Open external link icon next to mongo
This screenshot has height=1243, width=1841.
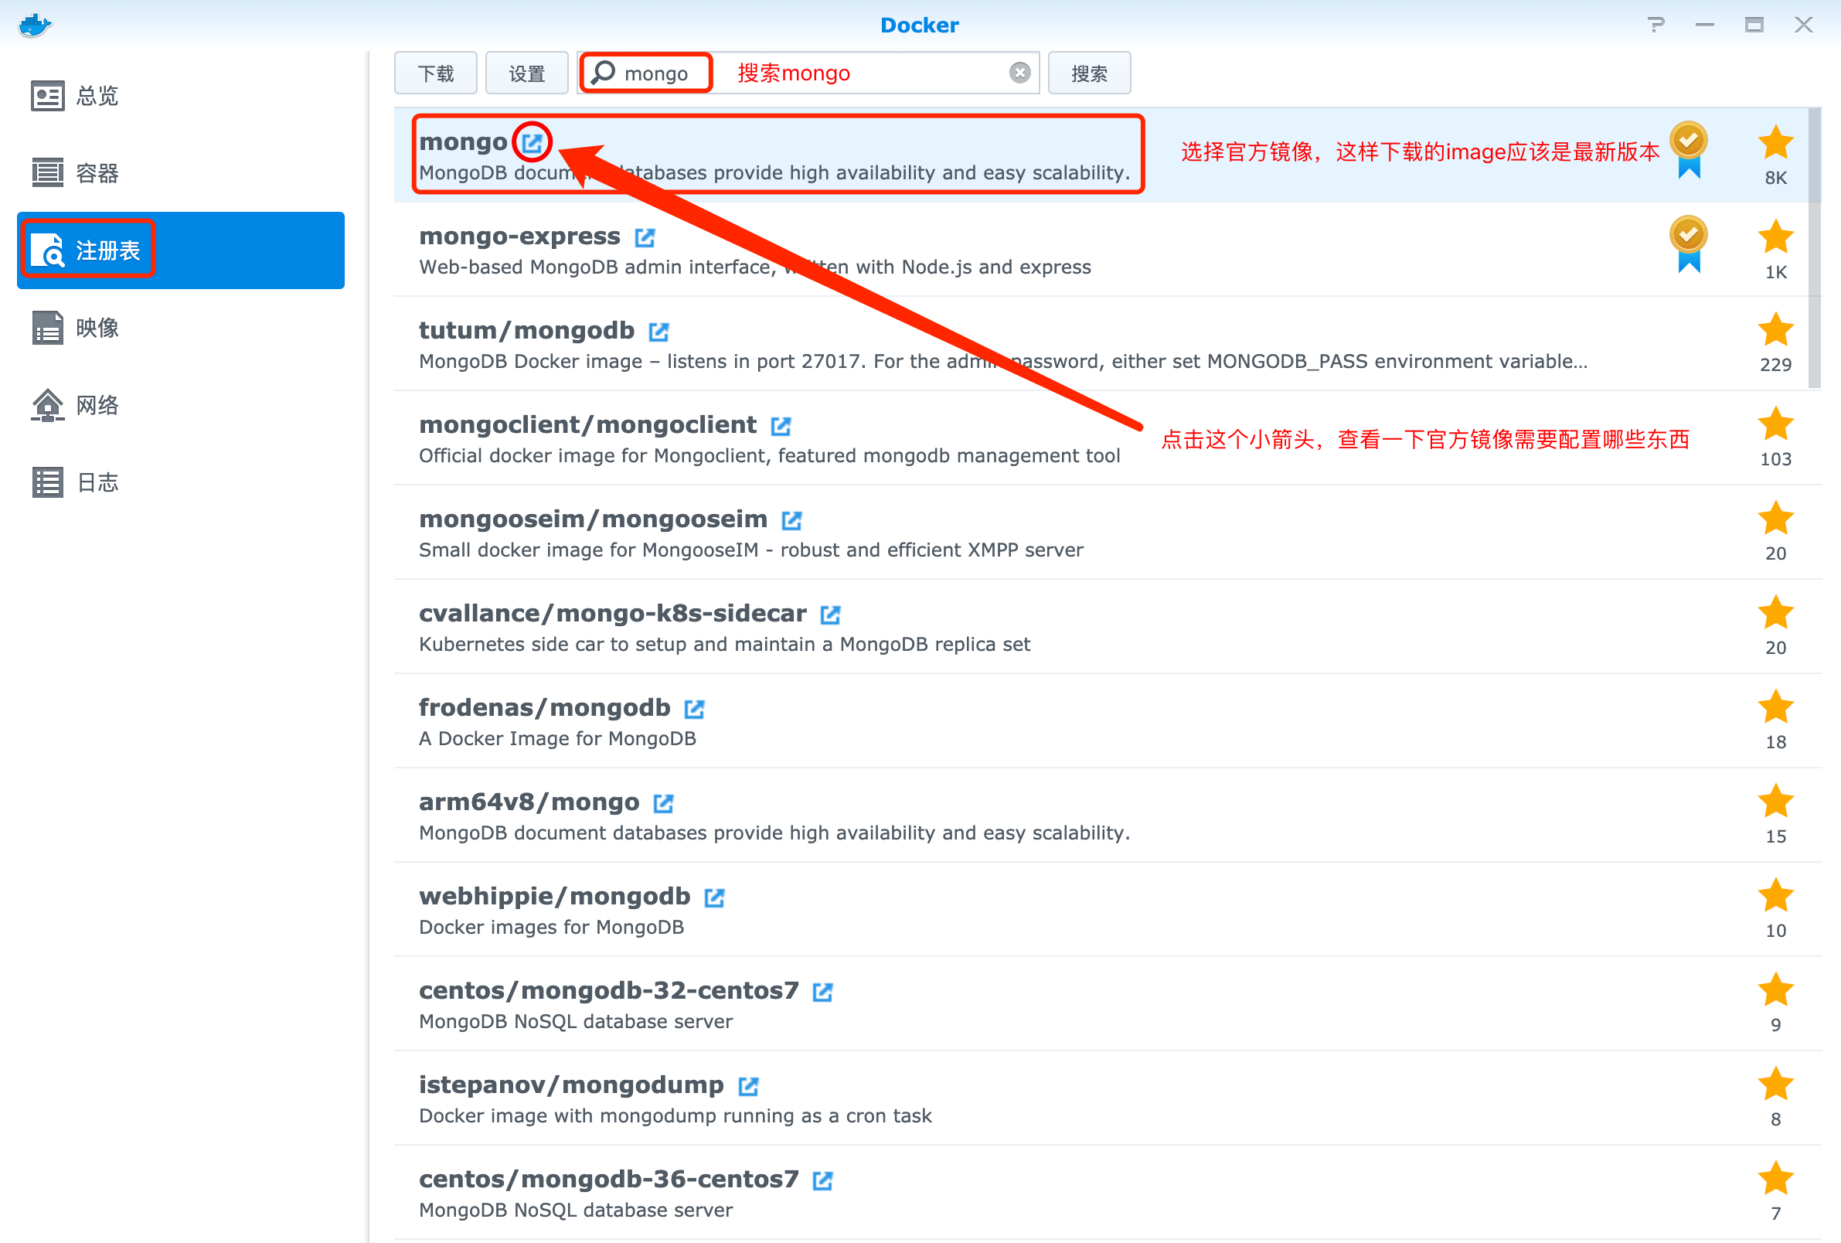(x=533, y=142)
